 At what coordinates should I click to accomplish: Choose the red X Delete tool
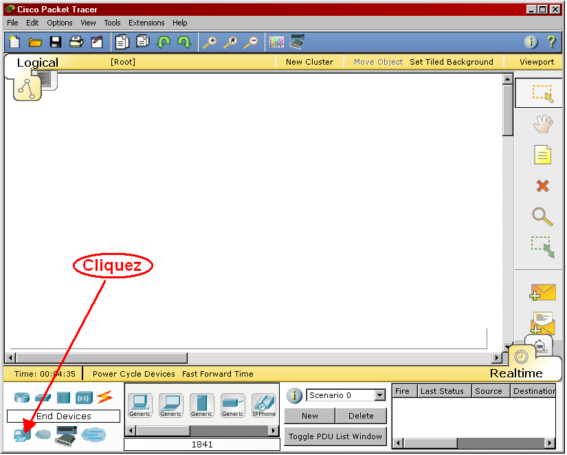[542, 186]
